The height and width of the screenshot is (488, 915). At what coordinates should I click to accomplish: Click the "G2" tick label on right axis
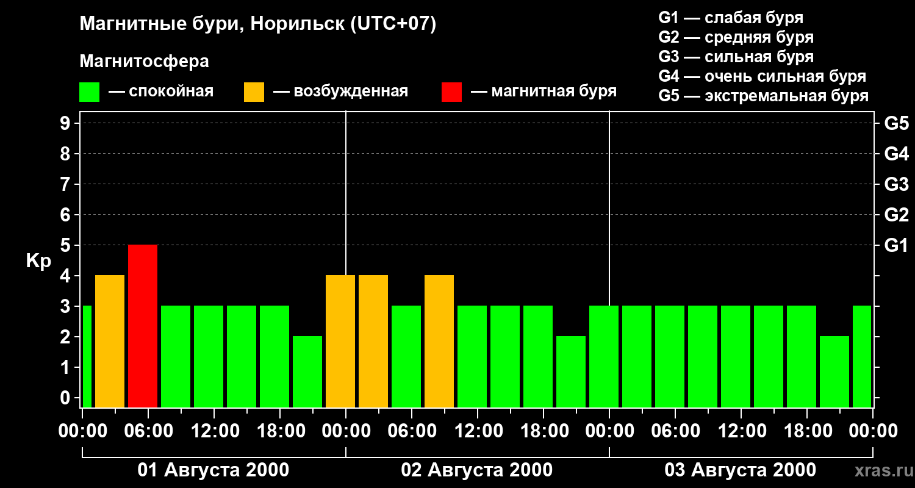896,215
